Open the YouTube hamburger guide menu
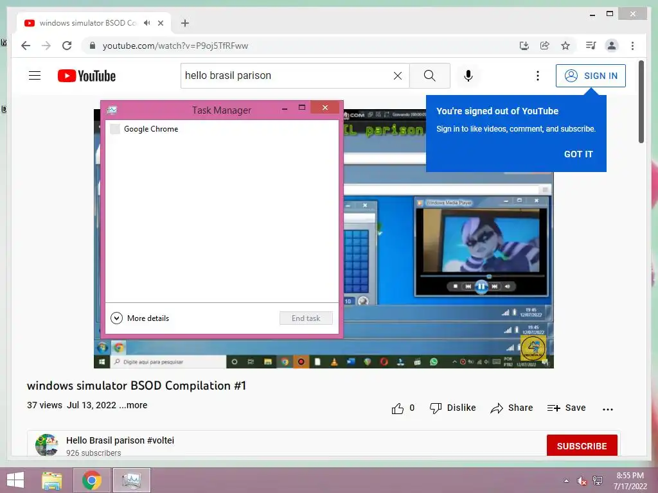658x493 pixels. [x=35, y=76]
